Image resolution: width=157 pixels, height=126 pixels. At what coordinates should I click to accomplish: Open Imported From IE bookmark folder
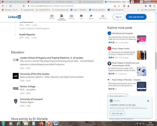[x=43, y=10]
